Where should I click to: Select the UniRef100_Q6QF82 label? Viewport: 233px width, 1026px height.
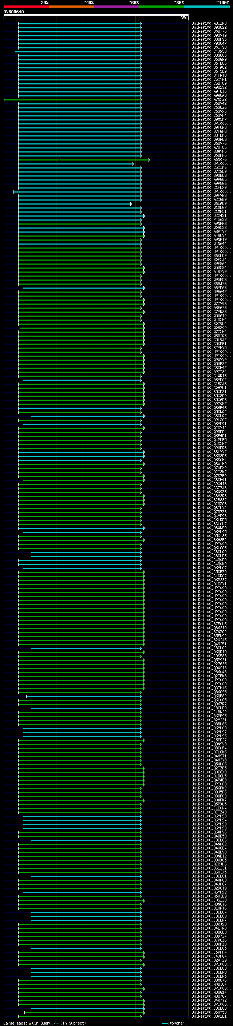[209, 696]
